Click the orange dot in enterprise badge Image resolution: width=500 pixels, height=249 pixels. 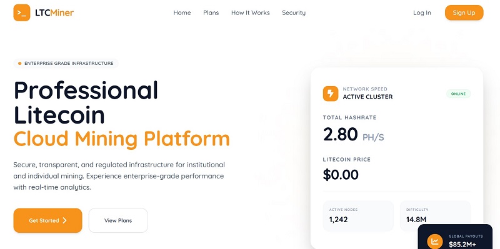20,64
